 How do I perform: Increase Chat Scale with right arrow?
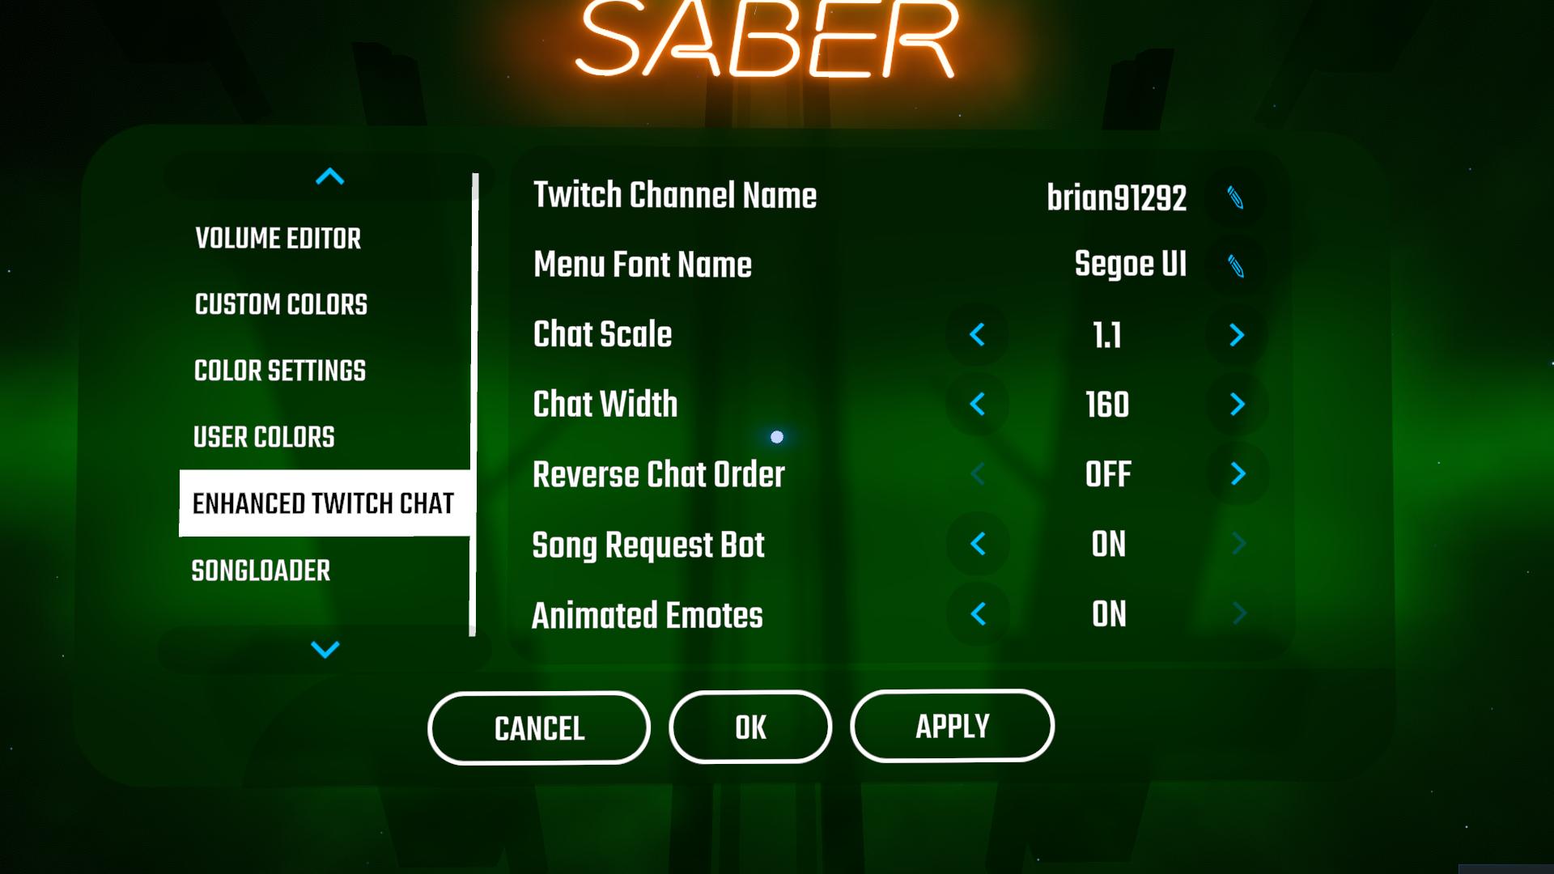[1235, 334]
